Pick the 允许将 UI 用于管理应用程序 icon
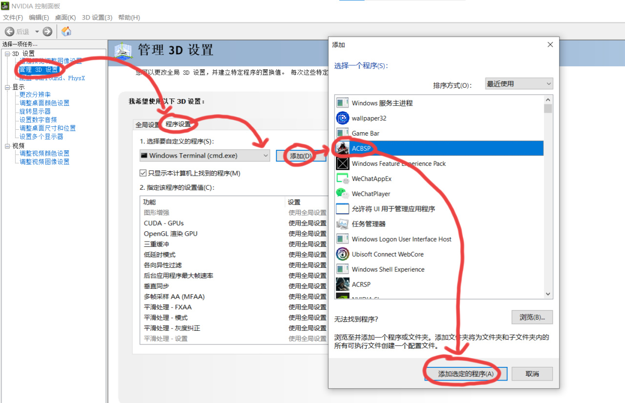The image size is (625, 403). click(x=343, y=209)
